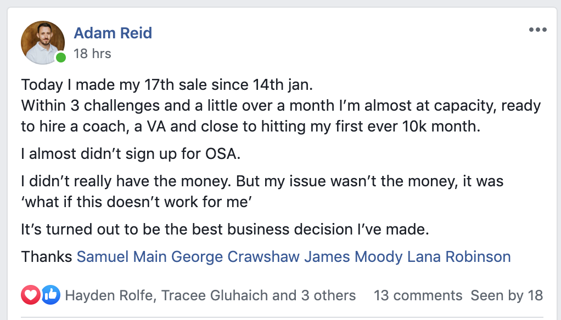561x320 pixels.
Task: Visit George Crawshaw's tagged profile
Action: (235, 256)
